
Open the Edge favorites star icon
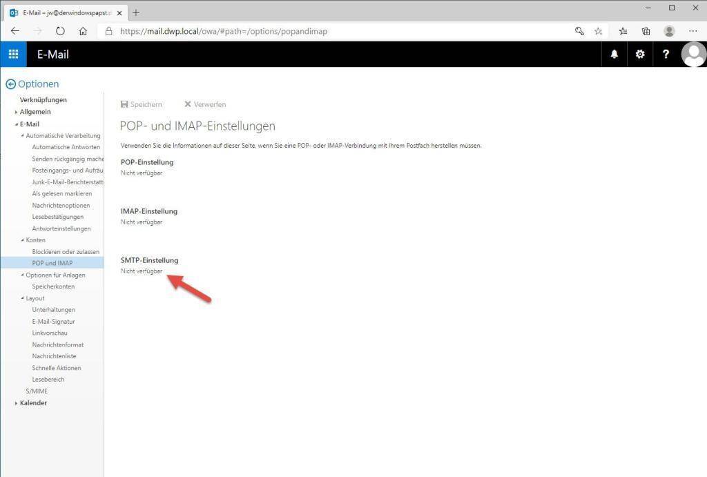pos(598,31)
